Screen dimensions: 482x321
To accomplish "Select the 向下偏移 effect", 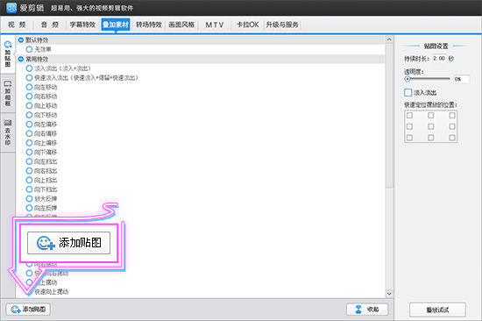I will 29,152.
